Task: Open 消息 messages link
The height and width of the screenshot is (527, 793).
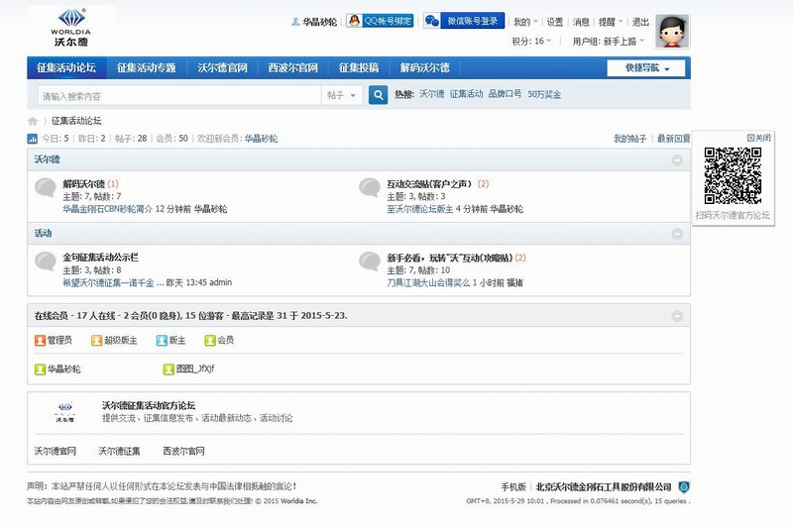Action: [581, 22]
